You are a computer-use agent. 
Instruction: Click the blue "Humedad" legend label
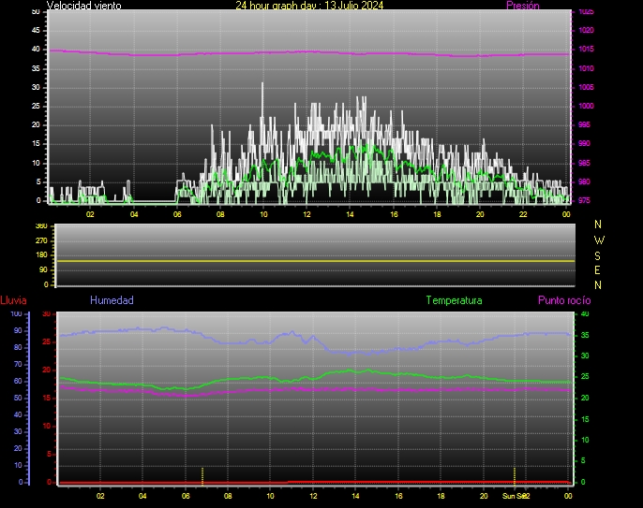pos(112,300)
